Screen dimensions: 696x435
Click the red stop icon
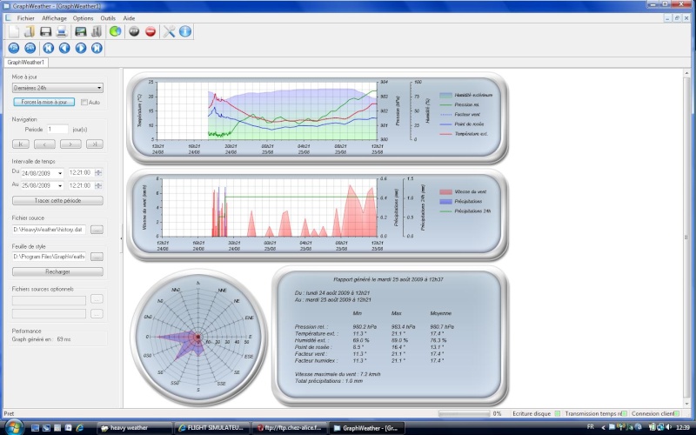(x=151, y=31)
